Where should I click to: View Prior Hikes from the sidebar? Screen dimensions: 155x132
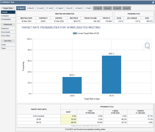point(6,36)
